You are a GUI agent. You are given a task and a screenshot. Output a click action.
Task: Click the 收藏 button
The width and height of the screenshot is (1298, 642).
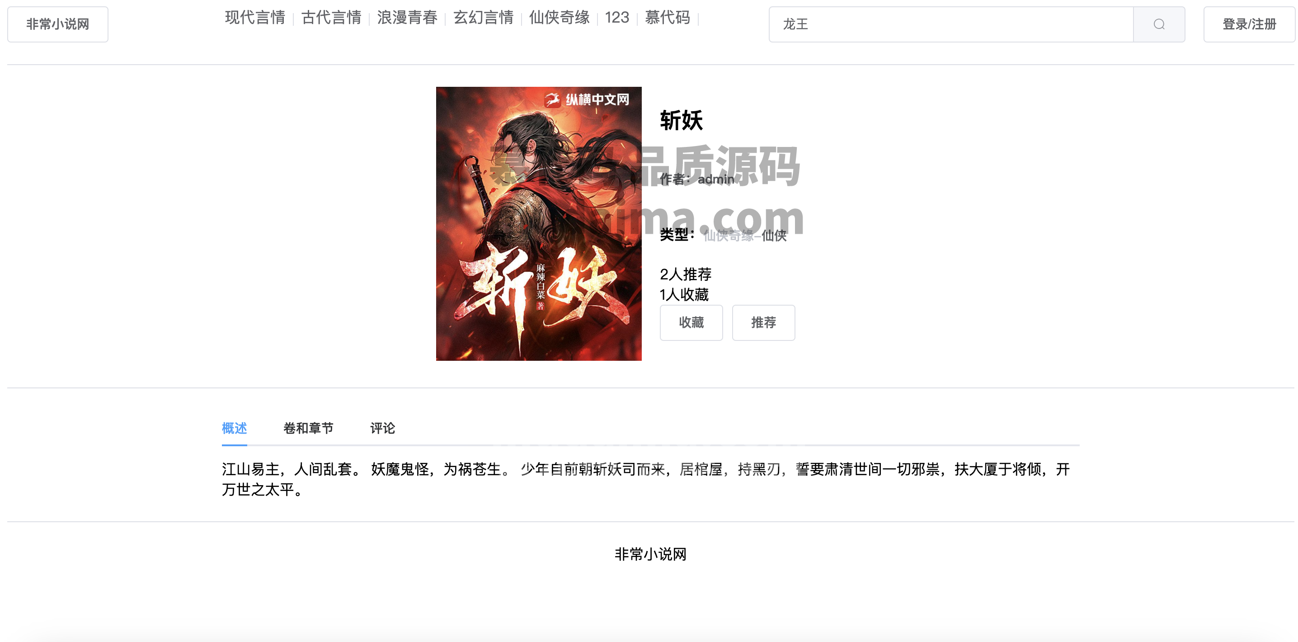point(691,322)
